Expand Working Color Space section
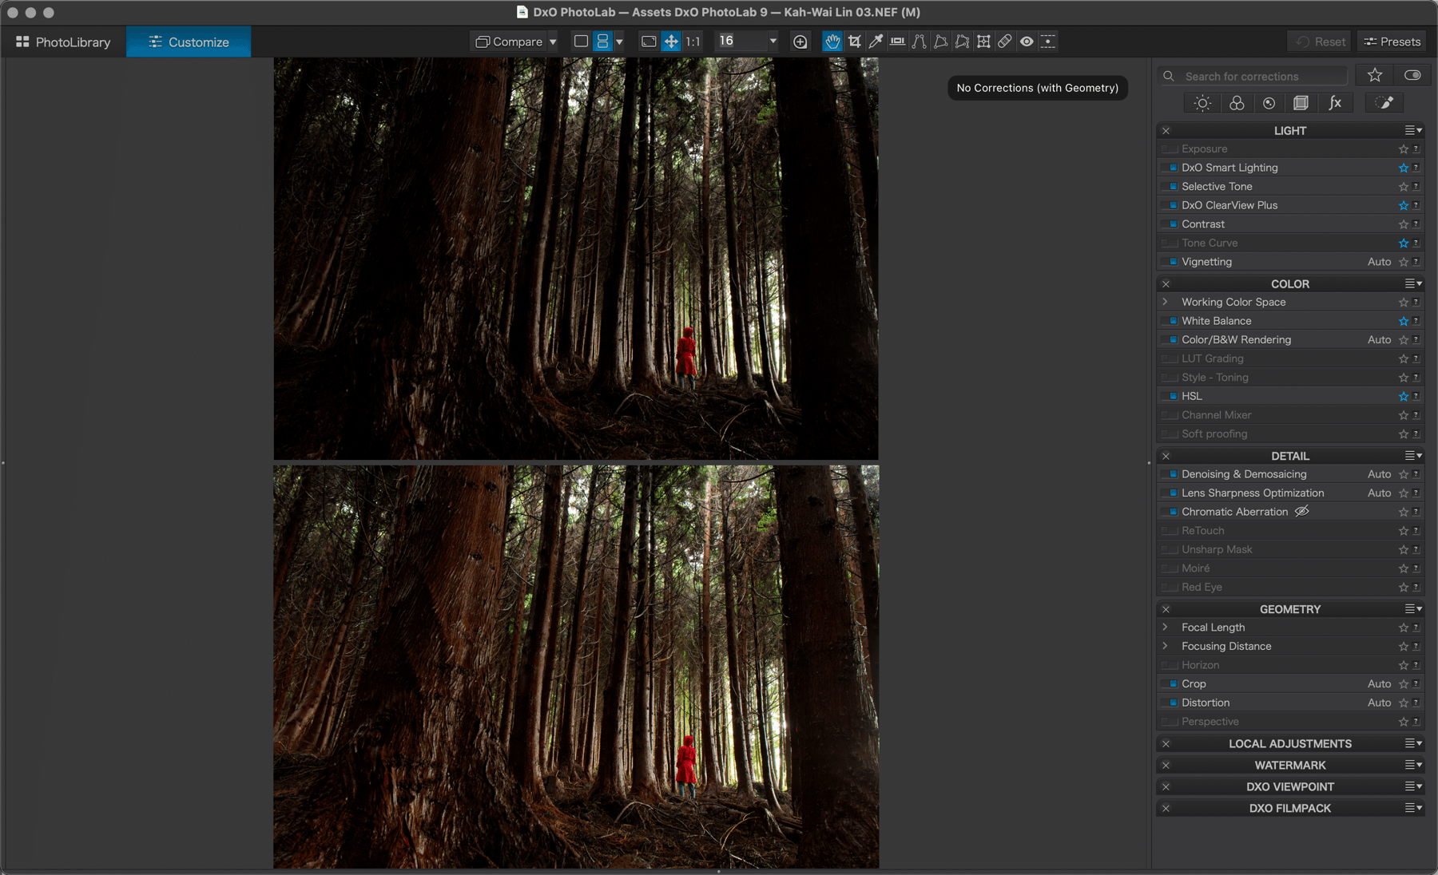 pyautogui.click(x=1166, y=302)
